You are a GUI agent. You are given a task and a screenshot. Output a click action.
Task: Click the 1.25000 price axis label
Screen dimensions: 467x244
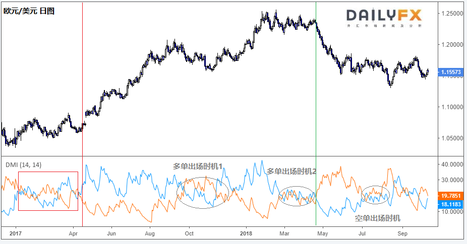[x=452, y=13]
